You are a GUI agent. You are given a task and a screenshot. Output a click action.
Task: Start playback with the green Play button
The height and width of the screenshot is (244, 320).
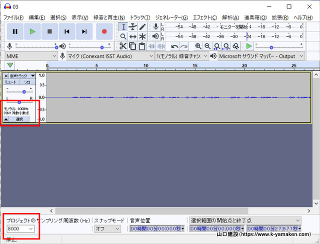tap(32, 31)
